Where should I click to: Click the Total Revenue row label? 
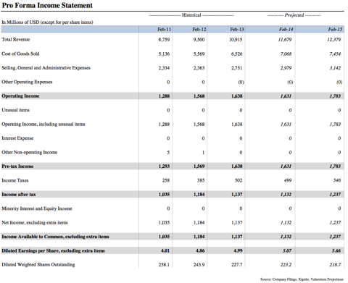(16, 40)
